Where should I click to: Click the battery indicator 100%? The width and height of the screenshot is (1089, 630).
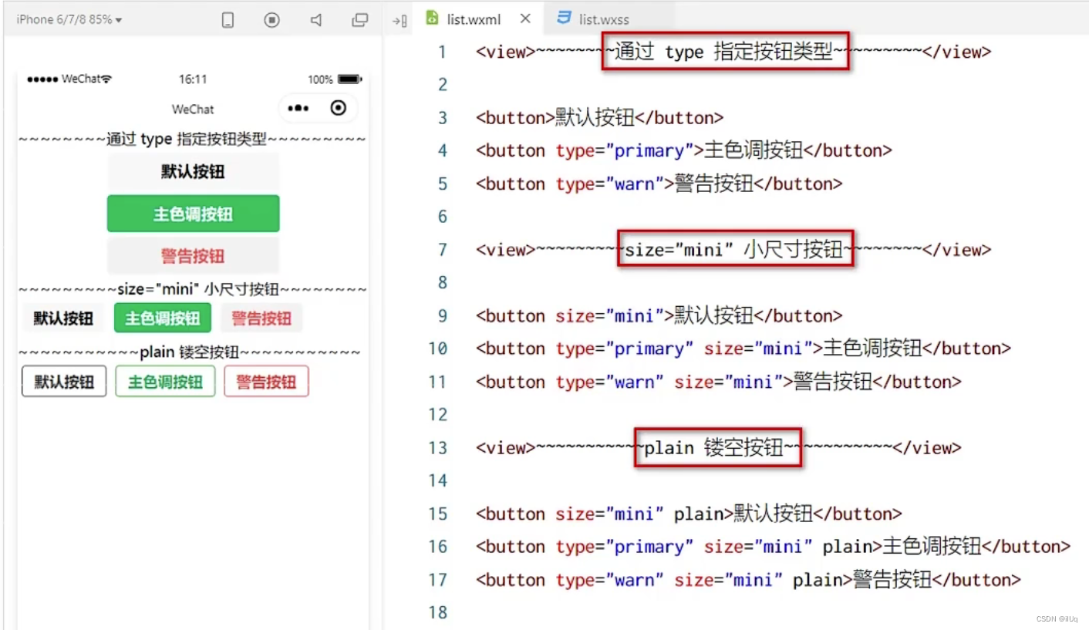point(334,79)
